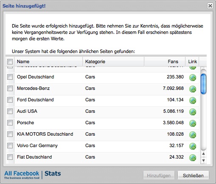Viewport: 216px width, 184px height.
Task: Click the fan count 5.086.119
Action: (173, 111)
